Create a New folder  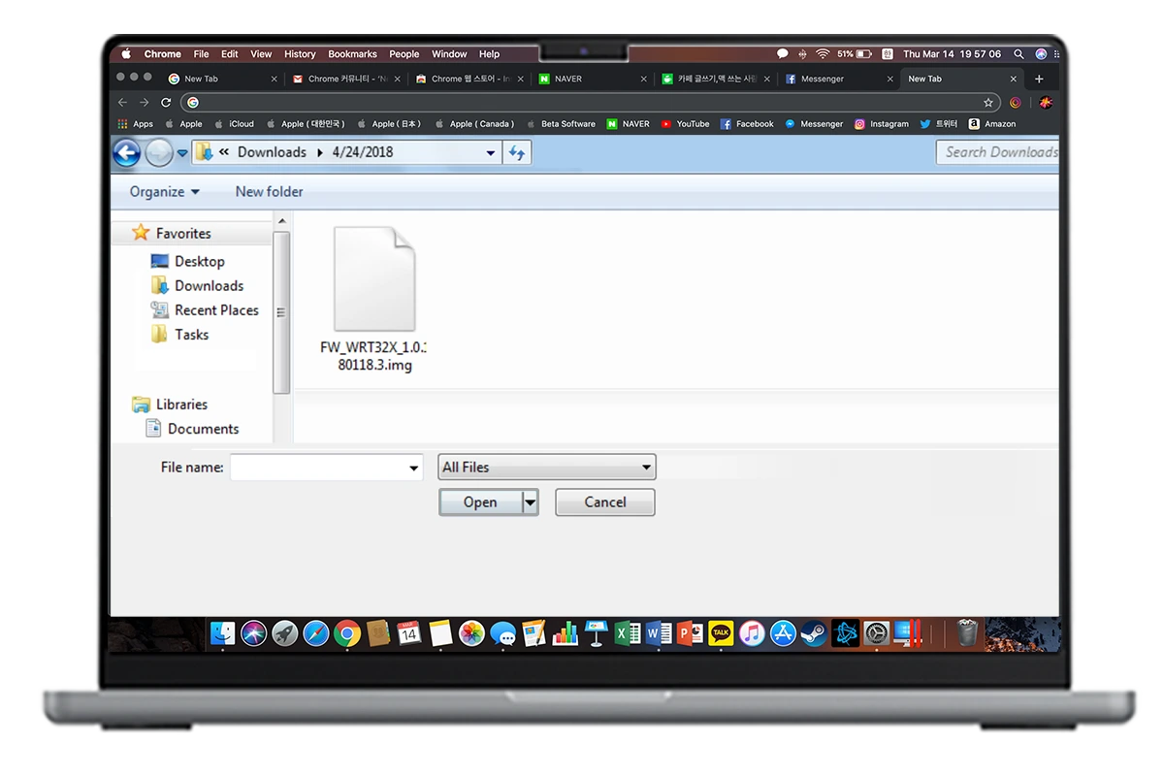[269, 191]
